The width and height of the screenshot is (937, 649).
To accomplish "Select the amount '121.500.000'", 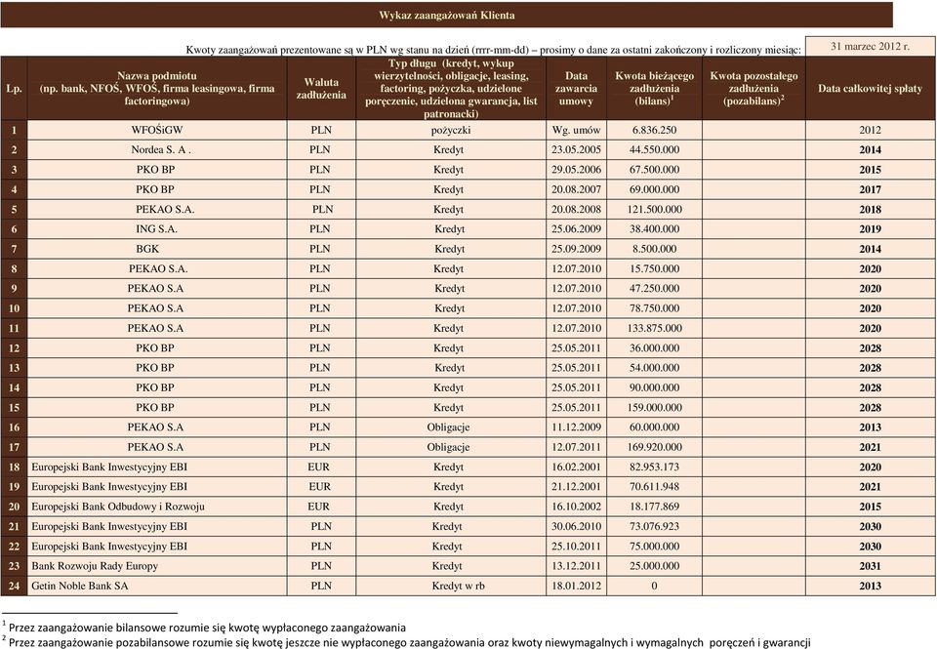I will pyautogui.click(x=654, y=209).
